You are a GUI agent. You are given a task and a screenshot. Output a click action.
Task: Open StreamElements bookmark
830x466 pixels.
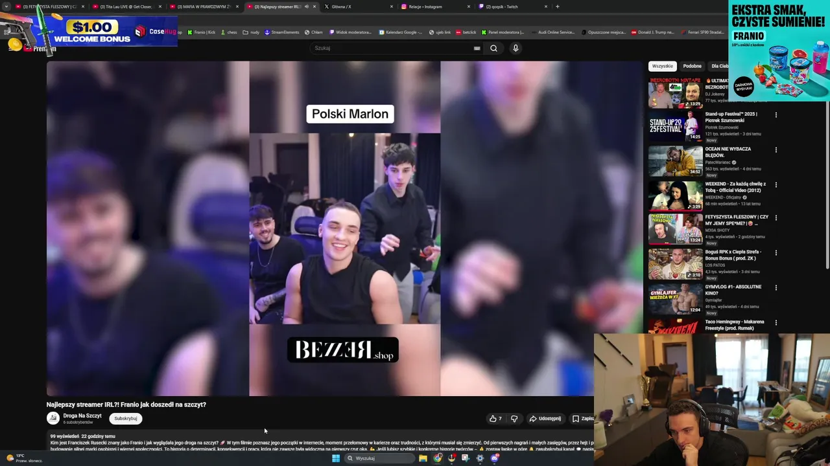pyautogui.click(x=282, y=32)
